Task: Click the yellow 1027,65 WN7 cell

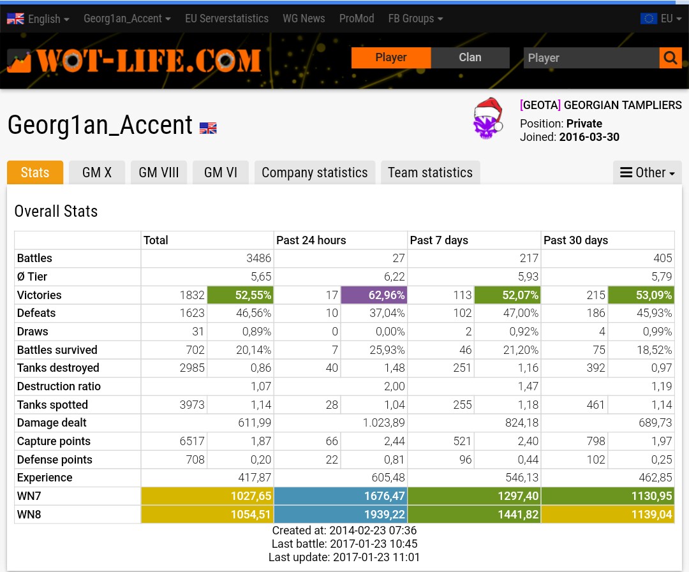Action: [x=207, y=496]
